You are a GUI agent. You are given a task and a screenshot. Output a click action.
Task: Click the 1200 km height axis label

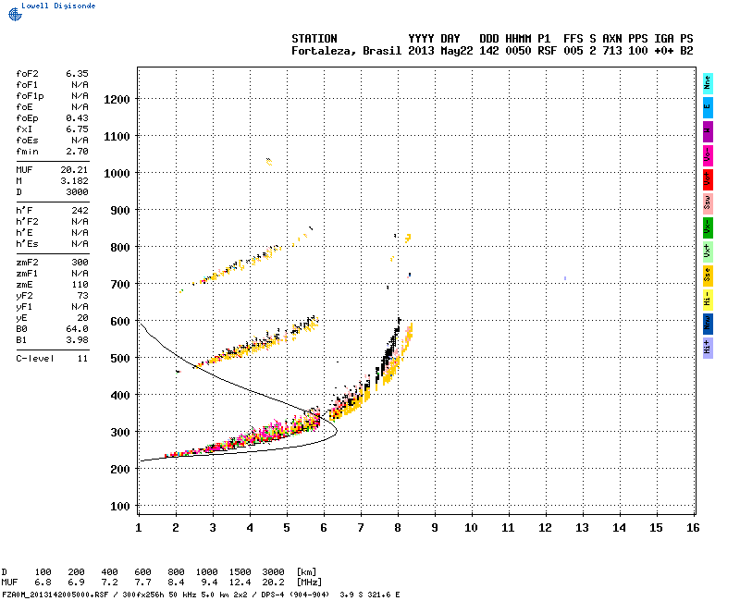pyautogui.click(x=117, y=100)
